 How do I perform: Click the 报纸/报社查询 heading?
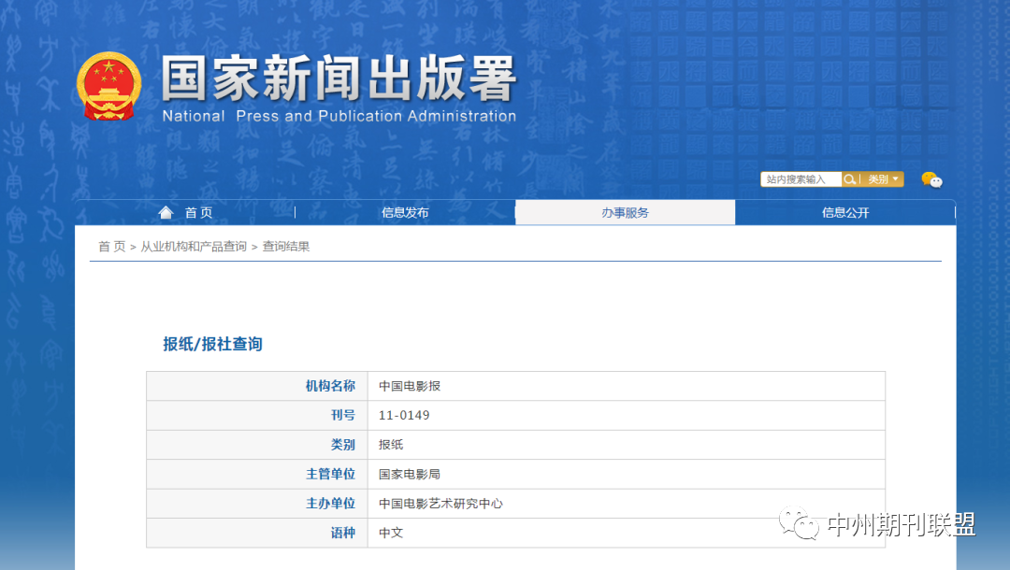click(212, 344)
